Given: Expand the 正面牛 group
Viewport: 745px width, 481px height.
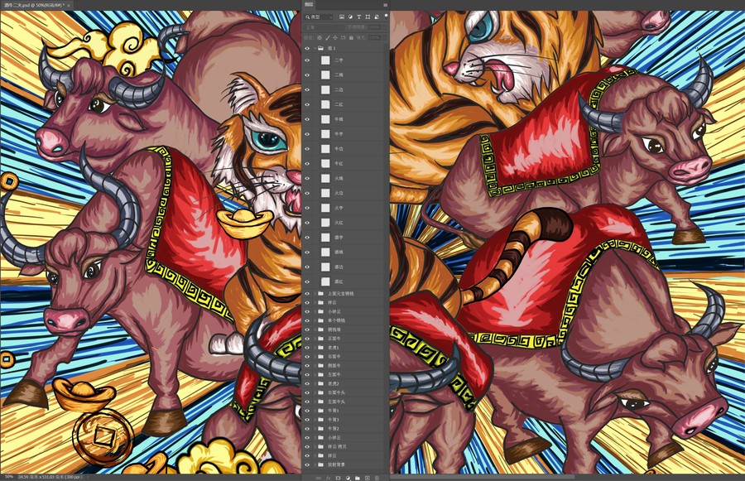Looking at the screenshot, I should coord(315,339).
